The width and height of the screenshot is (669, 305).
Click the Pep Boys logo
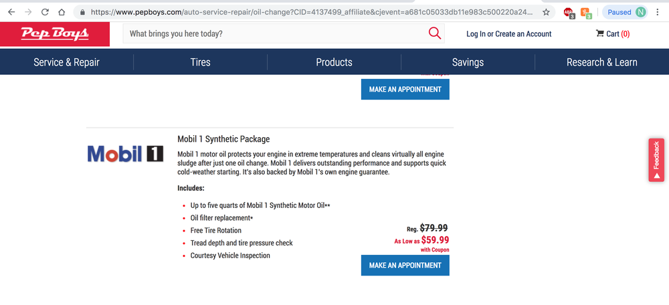45,34
